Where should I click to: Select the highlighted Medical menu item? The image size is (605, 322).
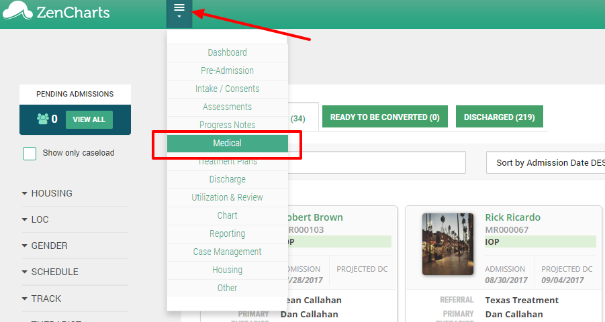pos(227,143)
